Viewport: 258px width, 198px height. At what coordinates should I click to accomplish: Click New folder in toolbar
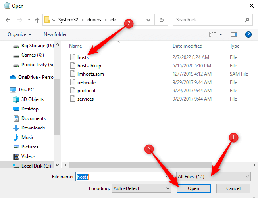tap(55, 34)
